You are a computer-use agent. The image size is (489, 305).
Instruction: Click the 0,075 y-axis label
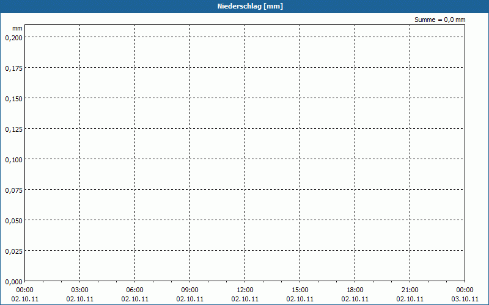13,190
